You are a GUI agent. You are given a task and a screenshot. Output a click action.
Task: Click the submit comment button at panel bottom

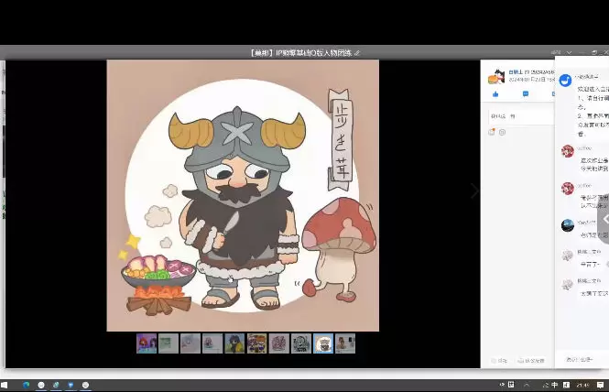tap(531, 361)
